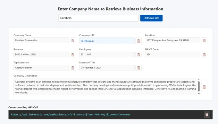The width and height of the screenshot is (218, 124).
Task: Click the NAICS Code label
Action: tap(152, 49)
